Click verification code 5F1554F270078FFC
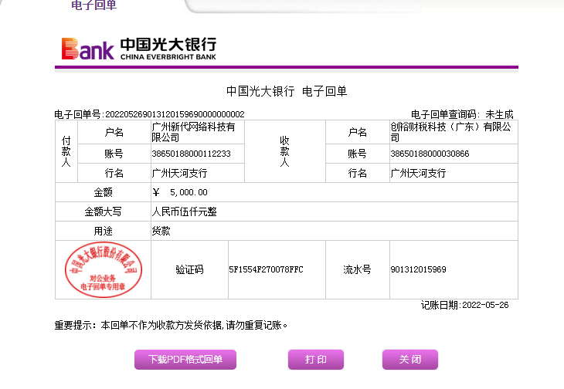This screenshot has height=389, width=564. (267, 269)
